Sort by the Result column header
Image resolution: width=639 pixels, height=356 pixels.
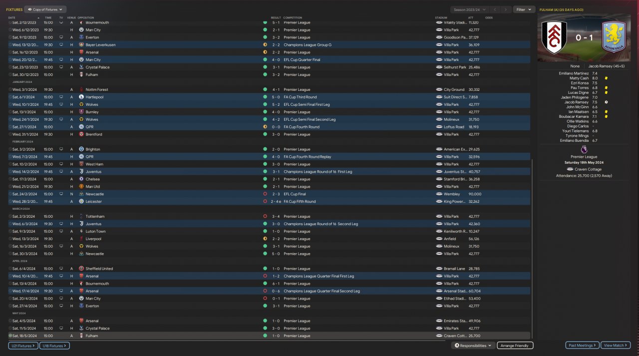(x=276, y=17)
